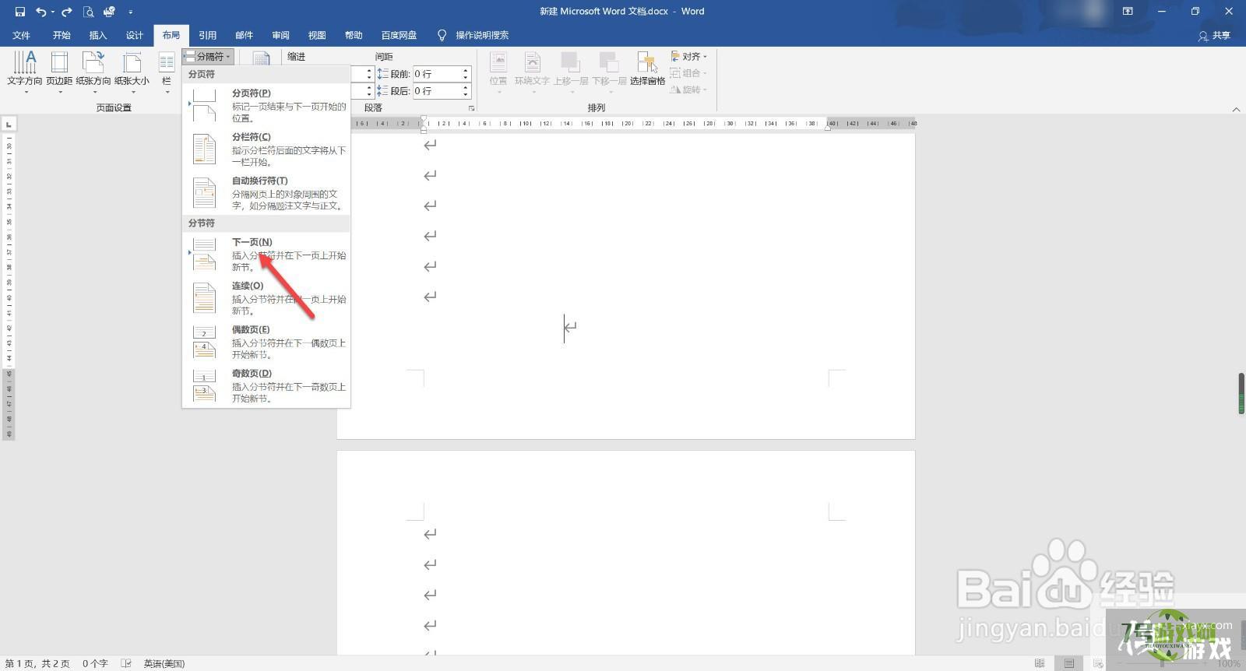The width and height of the screenshot is (1246, 671).
Task: Switch to the 审阅 tab
Action: tap(281, 35)
